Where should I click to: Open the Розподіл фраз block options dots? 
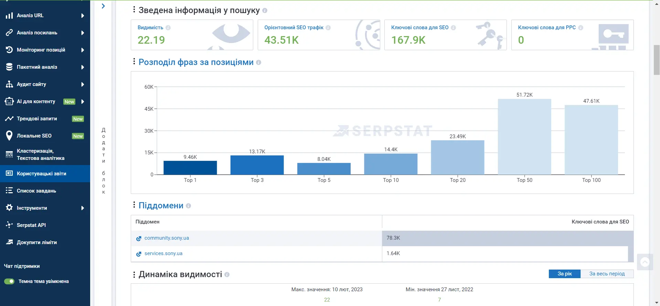pyautogui.click(x=134, y=62)
